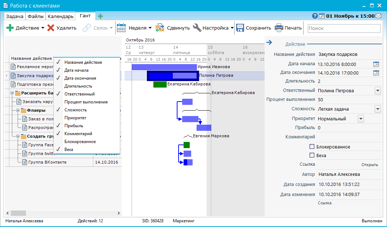Uncheck Сложность column in menu
Screen dimensions: 387x227
tap(76, 110)
